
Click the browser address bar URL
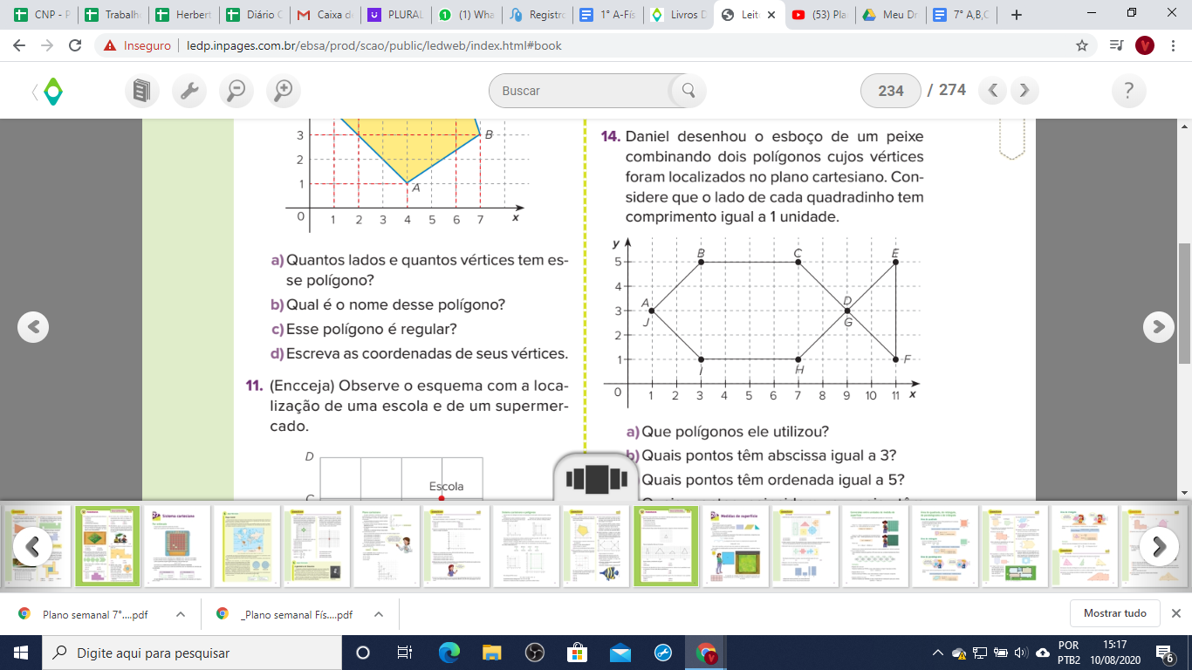(x=374, y=45)
